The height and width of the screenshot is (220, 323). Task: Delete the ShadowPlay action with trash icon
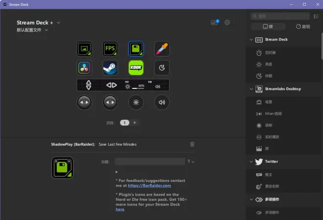192,144
